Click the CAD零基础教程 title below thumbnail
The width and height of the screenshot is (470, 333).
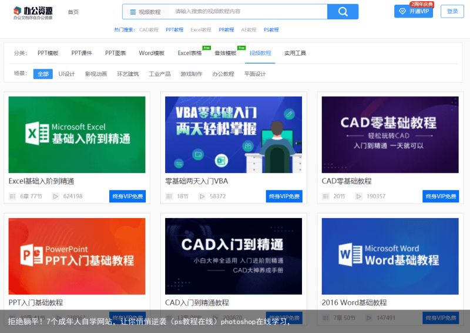click(347, 181)
